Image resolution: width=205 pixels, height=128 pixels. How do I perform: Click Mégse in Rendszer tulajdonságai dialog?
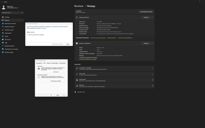coord(58,95)
